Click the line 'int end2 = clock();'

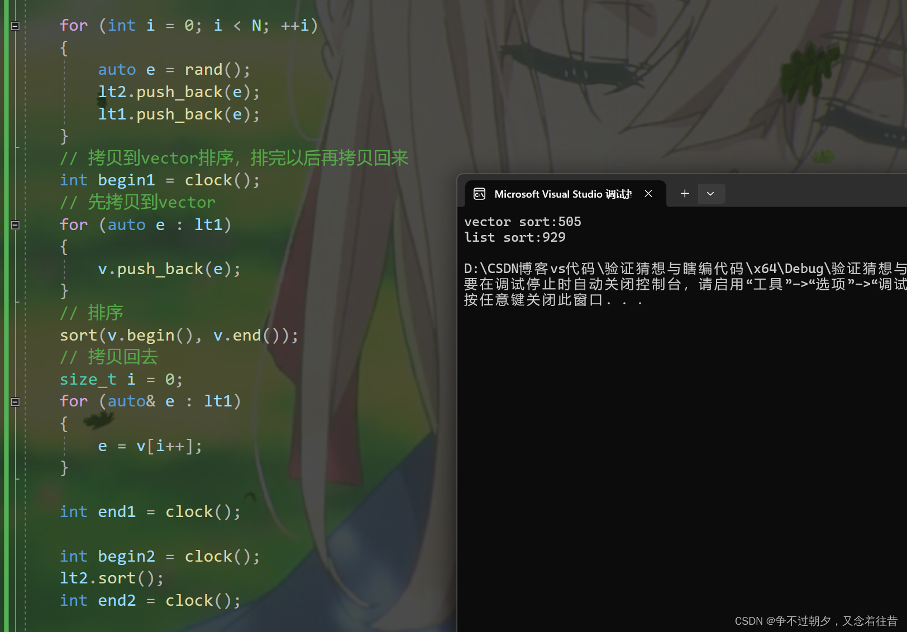(150, 601)
